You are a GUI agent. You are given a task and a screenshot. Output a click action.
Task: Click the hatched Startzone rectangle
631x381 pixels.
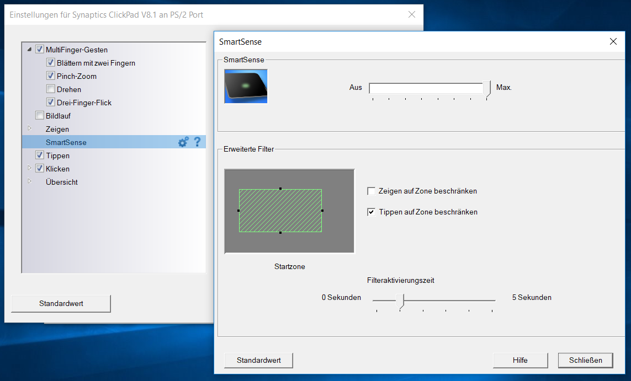pos(280,211)
